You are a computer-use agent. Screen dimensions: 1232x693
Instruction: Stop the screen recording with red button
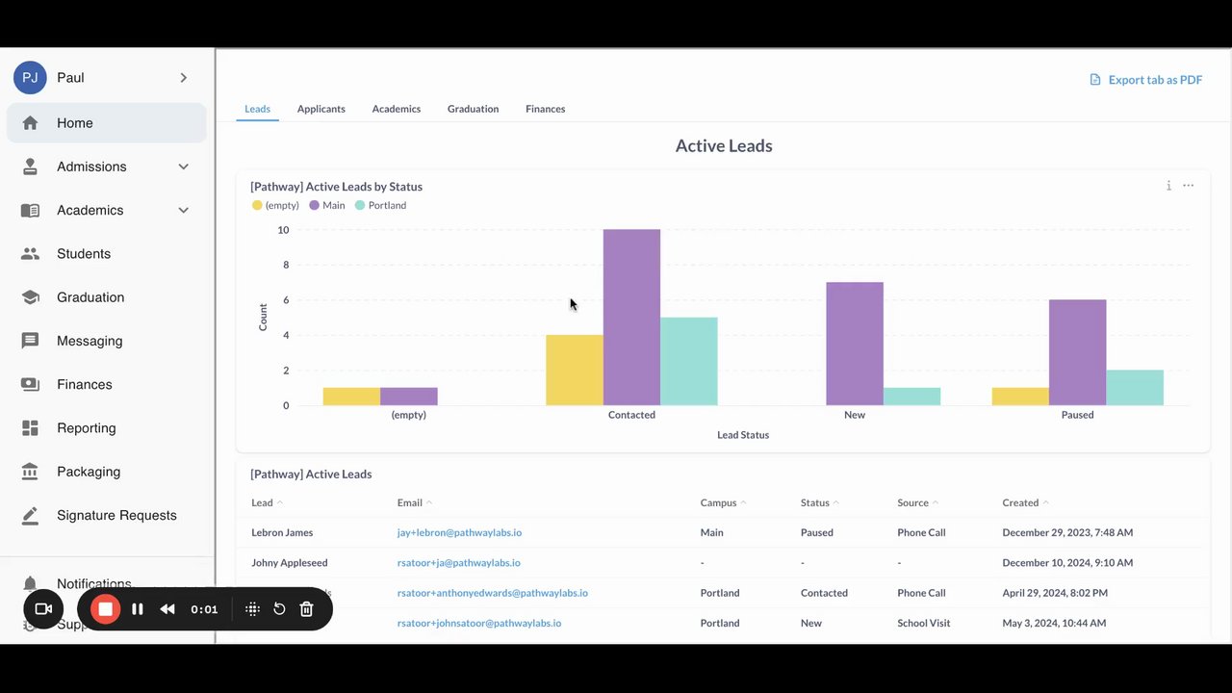point(106,609)
